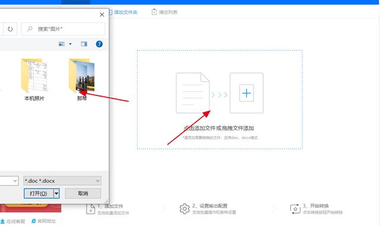Open the view mode icon in dialog toolbar
Screen dimensions: 380x226
[62, 44]
